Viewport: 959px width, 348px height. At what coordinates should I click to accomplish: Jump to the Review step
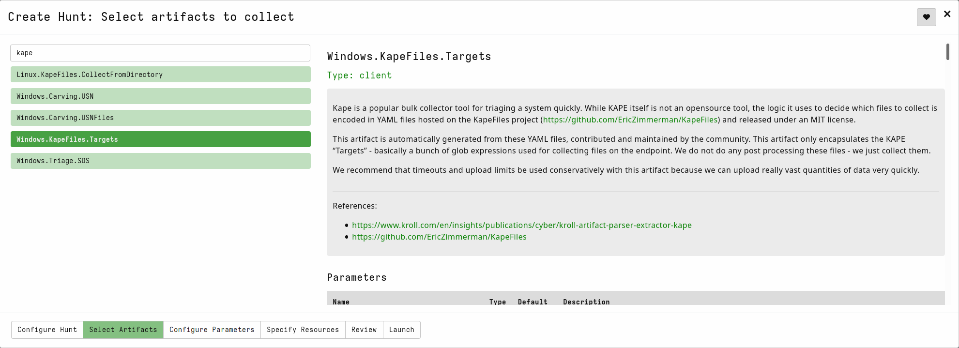click(x=364, y=330)
